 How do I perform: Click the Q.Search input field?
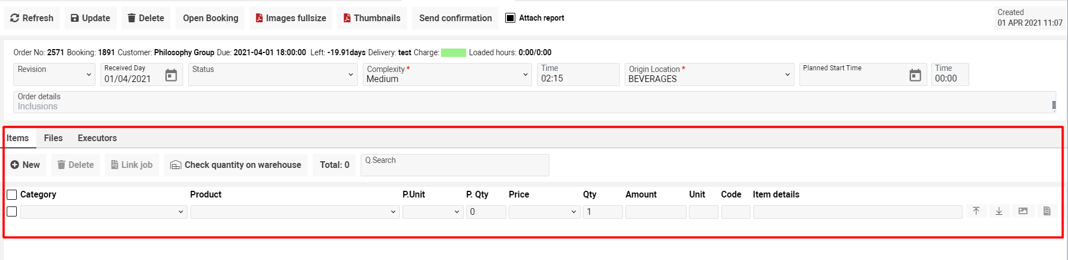click(x=454, y=165)
